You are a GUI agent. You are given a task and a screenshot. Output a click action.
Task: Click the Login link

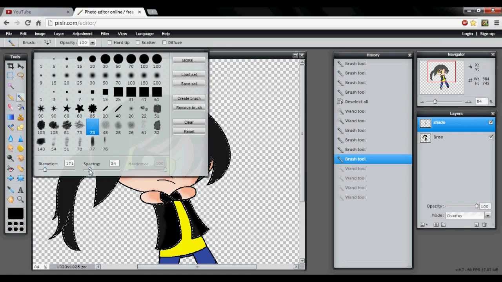[467, 34]
